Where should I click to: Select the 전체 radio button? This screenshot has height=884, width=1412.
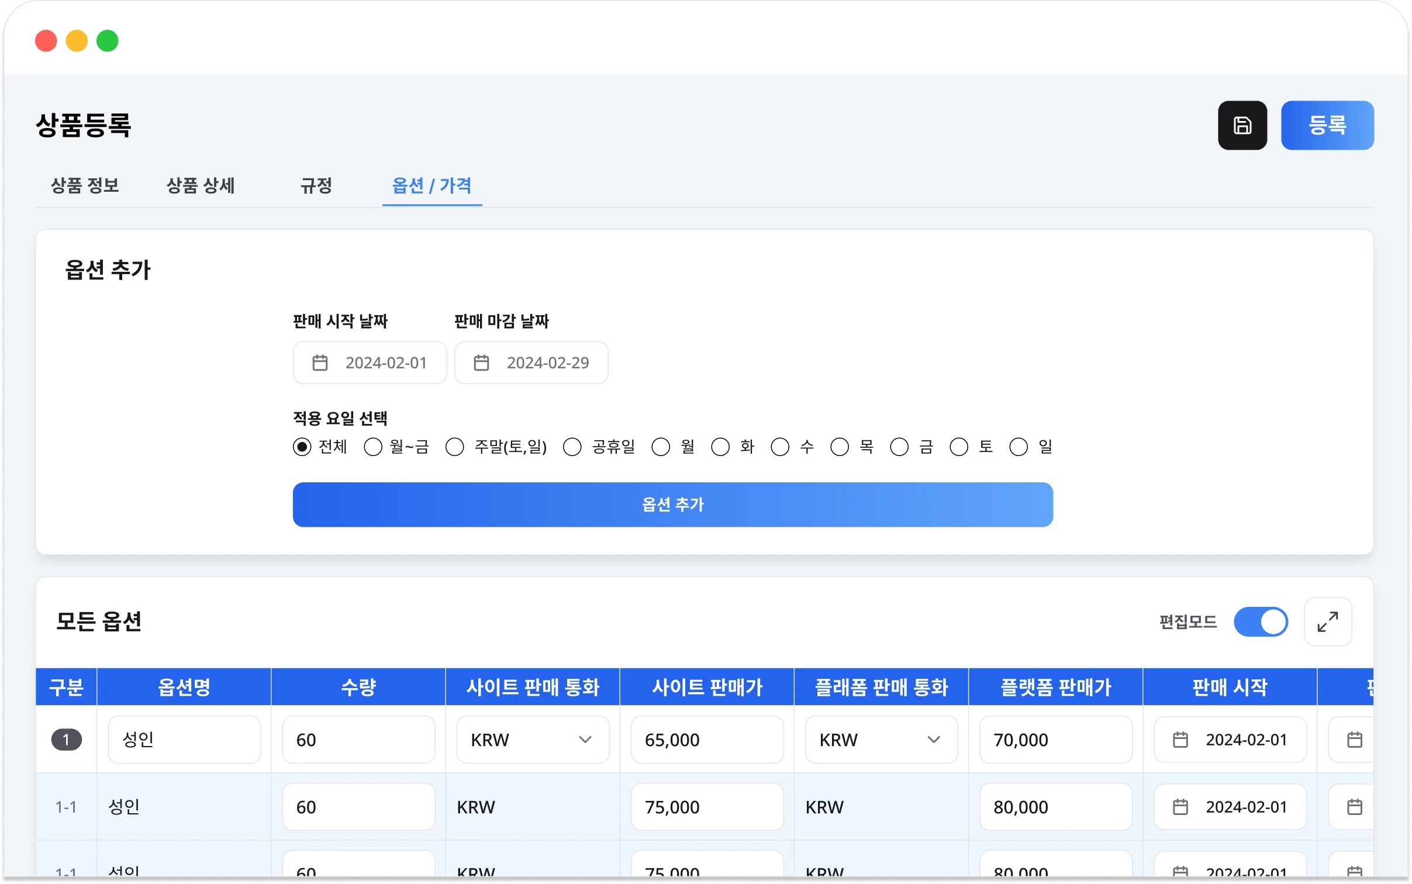tap(302, 447)
